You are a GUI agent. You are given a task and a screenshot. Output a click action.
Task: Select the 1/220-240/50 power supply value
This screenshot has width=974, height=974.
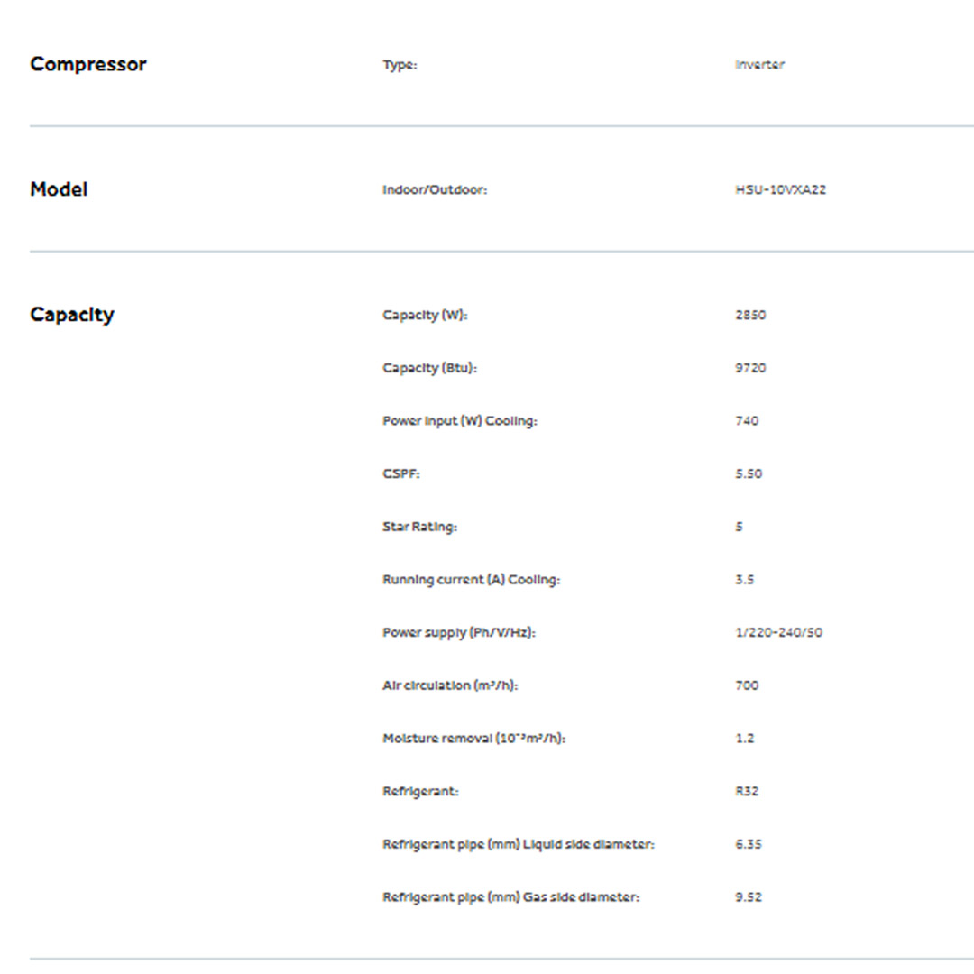pyautogui.click(x=778, y=632)
